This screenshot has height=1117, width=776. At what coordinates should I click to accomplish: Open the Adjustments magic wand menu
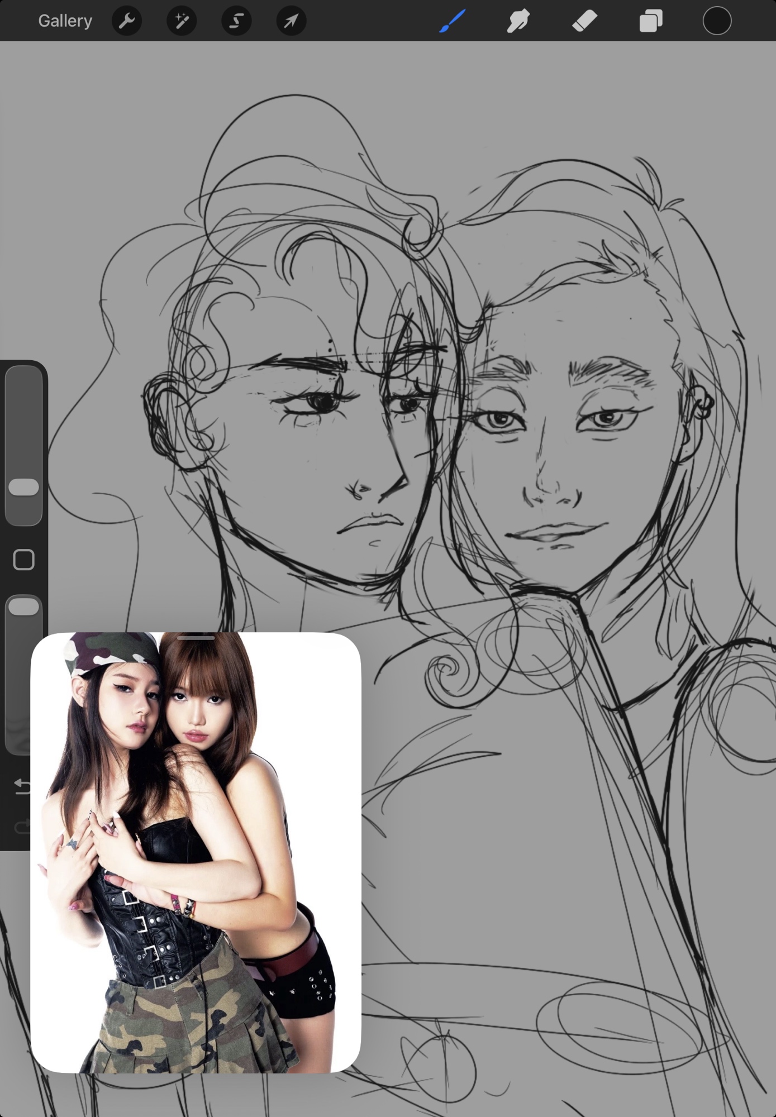click(x=182, y=21)
